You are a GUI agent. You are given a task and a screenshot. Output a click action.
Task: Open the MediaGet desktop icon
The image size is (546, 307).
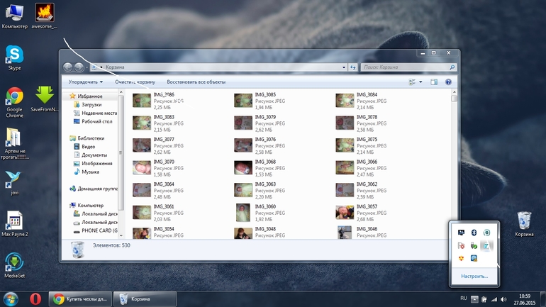pyautogui.click(x=14, y=263)
